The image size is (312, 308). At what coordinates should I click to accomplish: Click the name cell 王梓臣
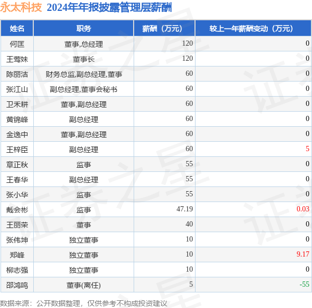point(17,150)
